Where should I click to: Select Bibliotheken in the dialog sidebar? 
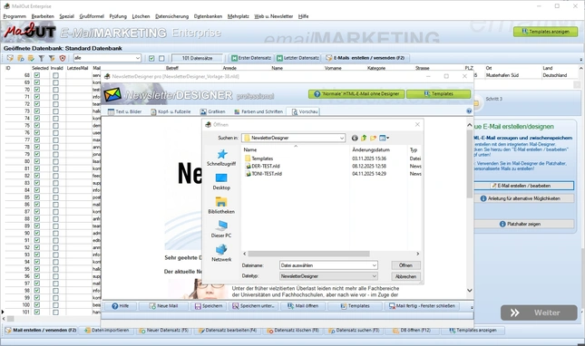point(221,206)
